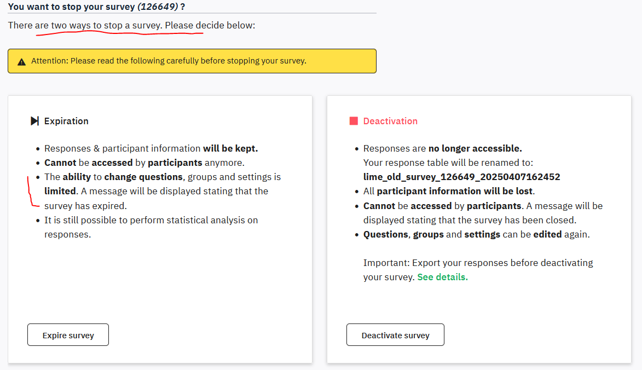The width and height of the screenshot is (642, 370).
Task: Click the red Deactivation square icon
Action: click(x=354, y=121)
